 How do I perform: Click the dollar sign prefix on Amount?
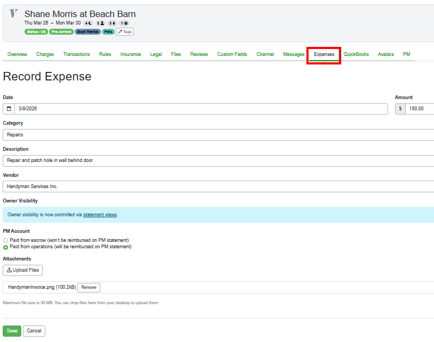[400, 108]
